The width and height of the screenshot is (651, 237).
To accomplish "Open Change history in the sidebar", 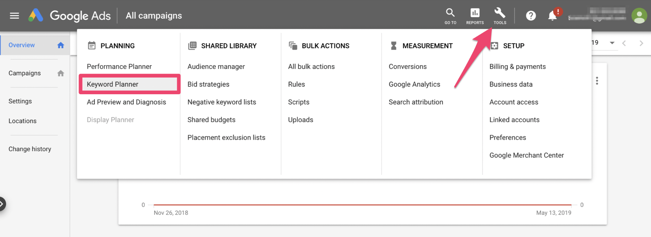I will (x=30, y=149).
